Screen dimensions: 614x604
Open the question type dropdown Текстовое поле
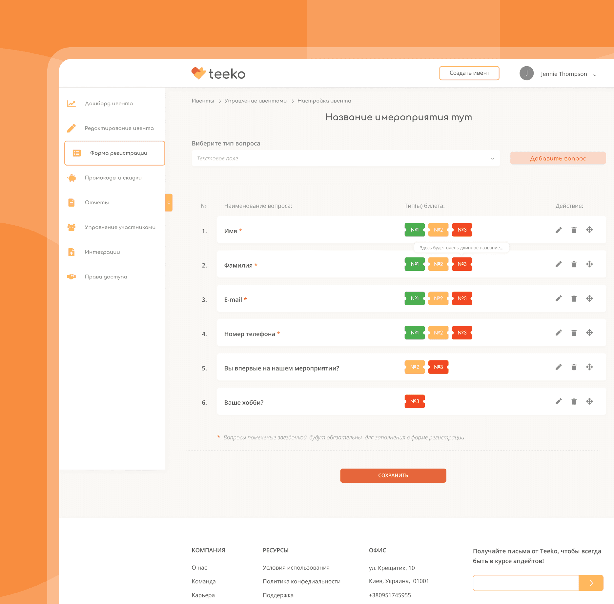click(346, 158)
